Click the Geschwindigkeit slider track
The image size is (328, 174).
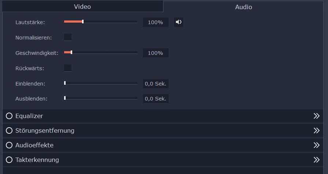pyautogui.click(x=101, y=52)
